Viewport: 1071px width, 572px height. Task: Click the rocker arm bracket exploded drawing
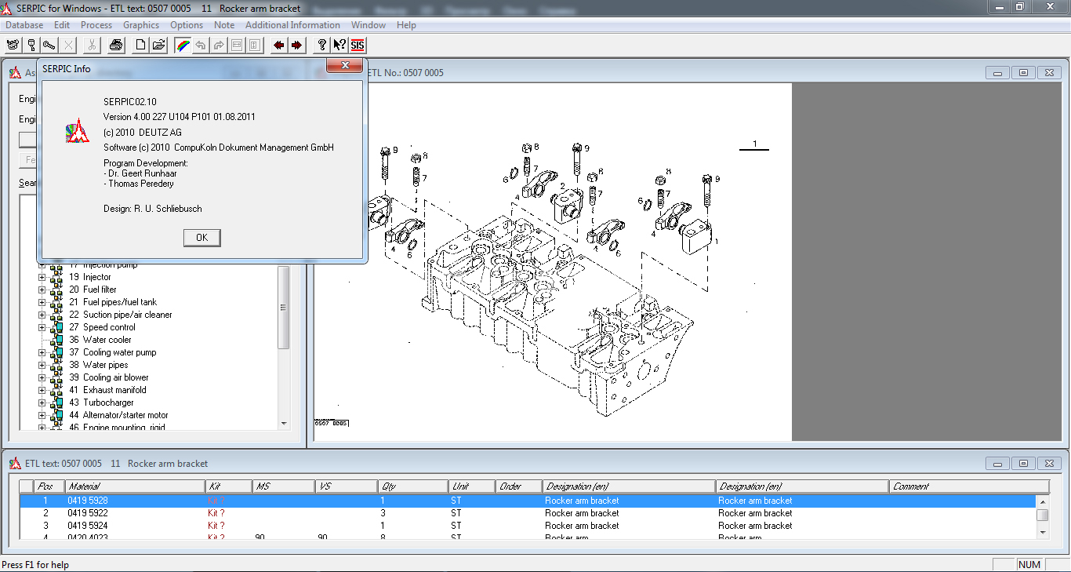(x=553, y=262)
